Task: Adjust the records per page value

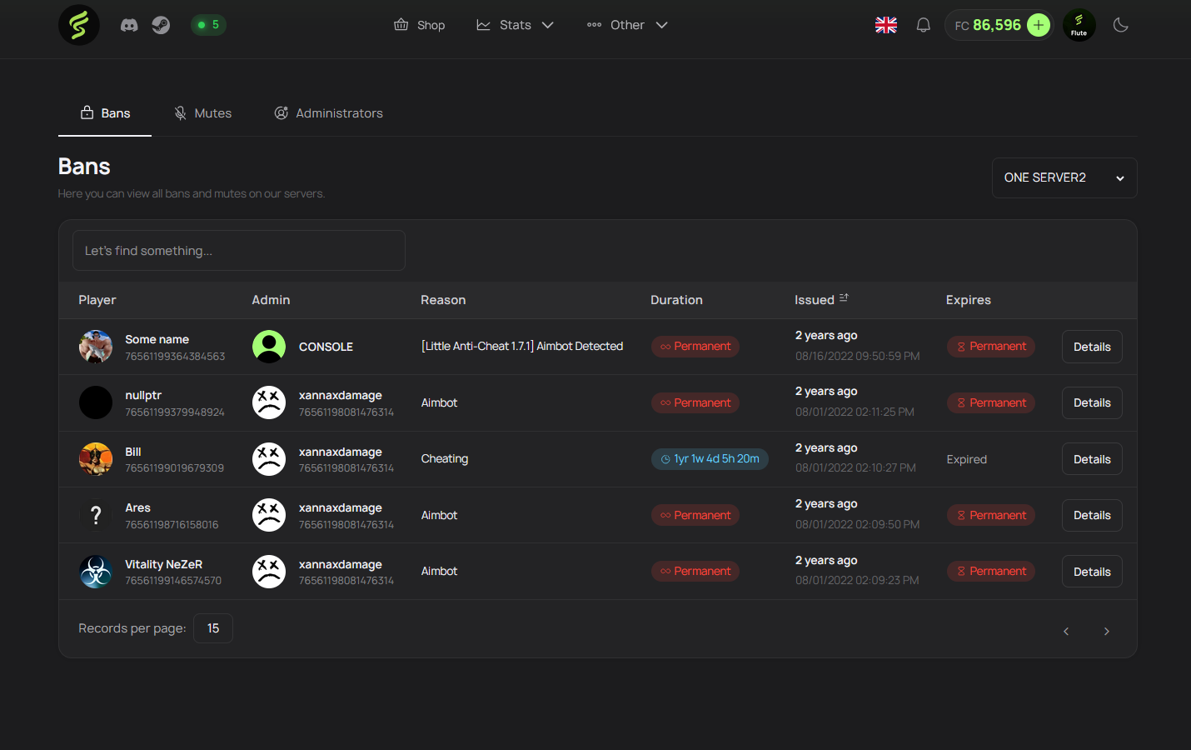Action: (212, 627)
